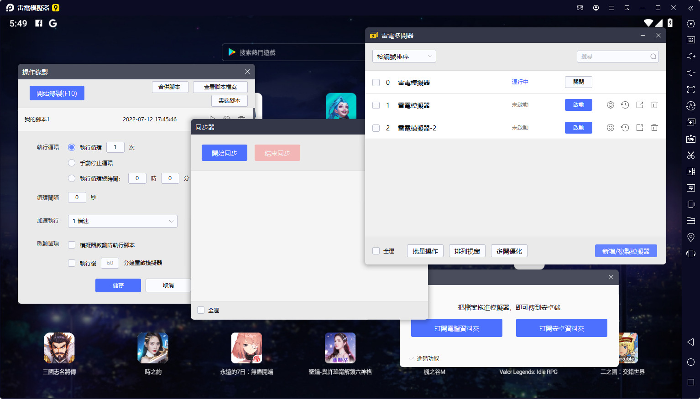Click 搜尋 field in 雷電多開器
The image size is (700, 399).
click(x=618, y=56)
